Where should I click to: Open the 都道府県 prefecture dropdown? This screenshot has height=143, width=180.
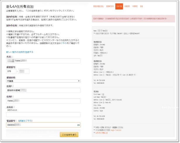[x=43, y=81]
